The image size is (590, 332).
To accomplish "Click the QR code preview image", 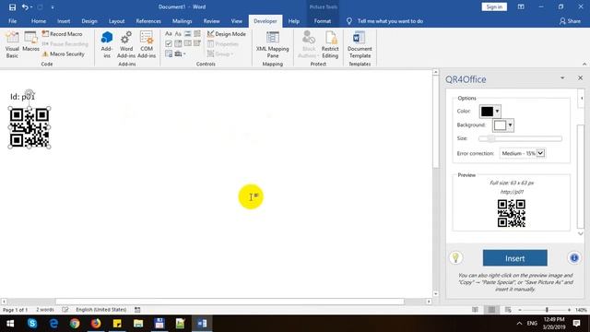I will pyautogui.click(x=512, y=213).
